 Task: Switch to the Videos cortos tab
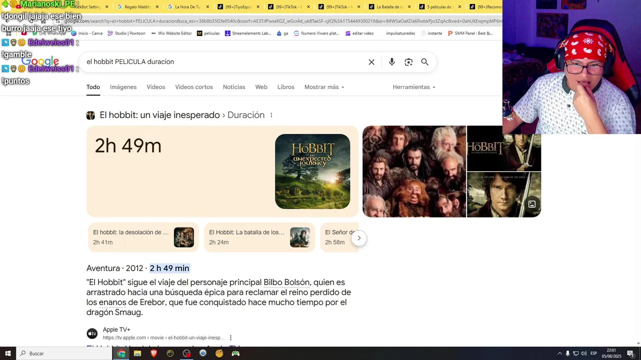click(194, 87)
